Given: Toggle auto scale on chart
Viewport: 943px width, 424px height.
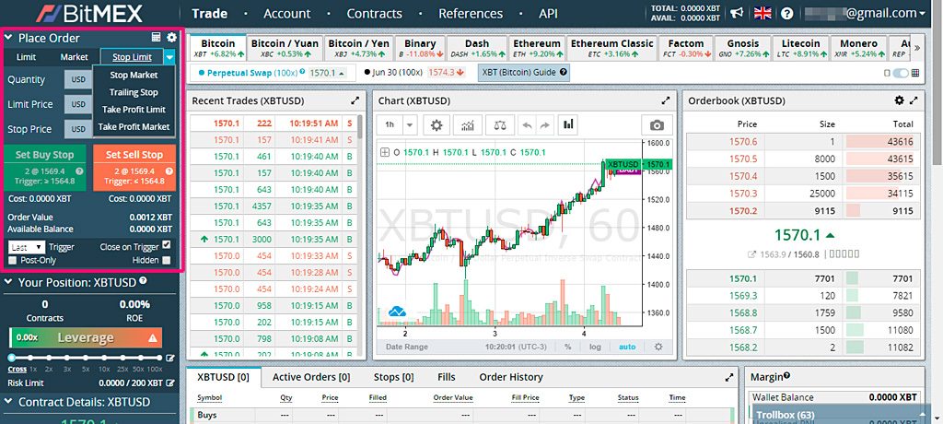Looking at the screenshot, I should pos(626,347).
